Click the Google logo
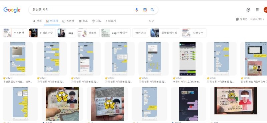The image size is (267, 123). coord(12,10)
